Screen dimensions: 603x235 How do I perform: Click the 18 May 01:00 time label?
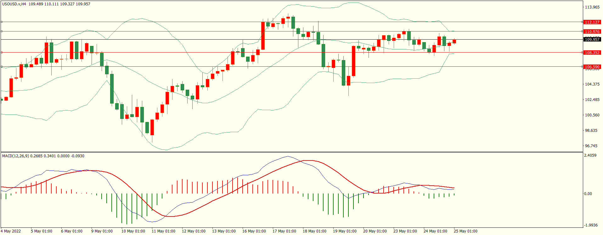314,231
